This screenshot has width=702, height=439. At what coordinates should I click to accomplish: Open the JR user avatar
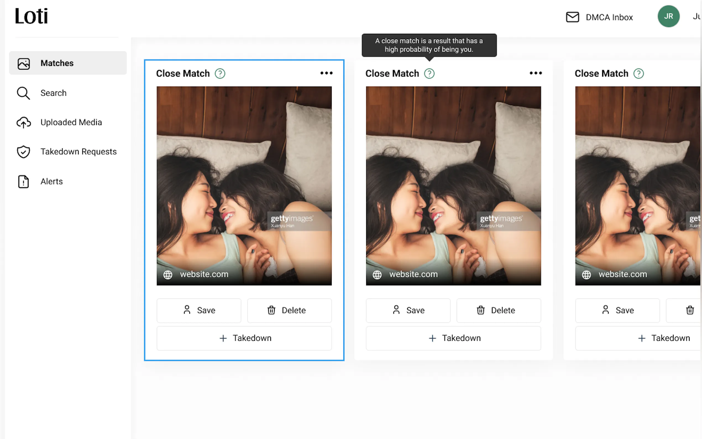tap(668, 16)
